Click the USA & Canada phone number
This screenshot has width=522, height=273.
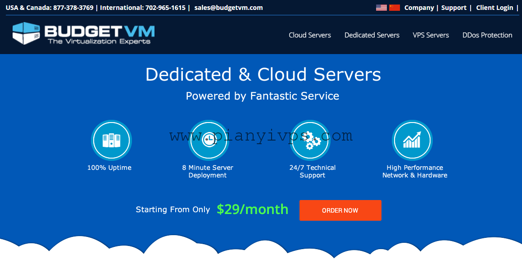[x=73, y=8]
